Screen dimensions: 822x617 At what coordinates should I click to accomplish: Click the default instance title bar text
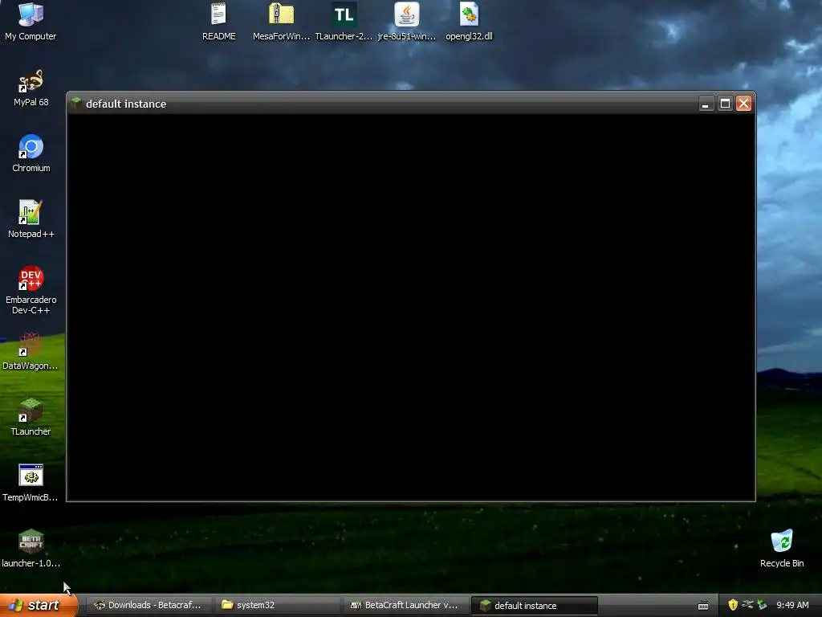pos(126,104)
